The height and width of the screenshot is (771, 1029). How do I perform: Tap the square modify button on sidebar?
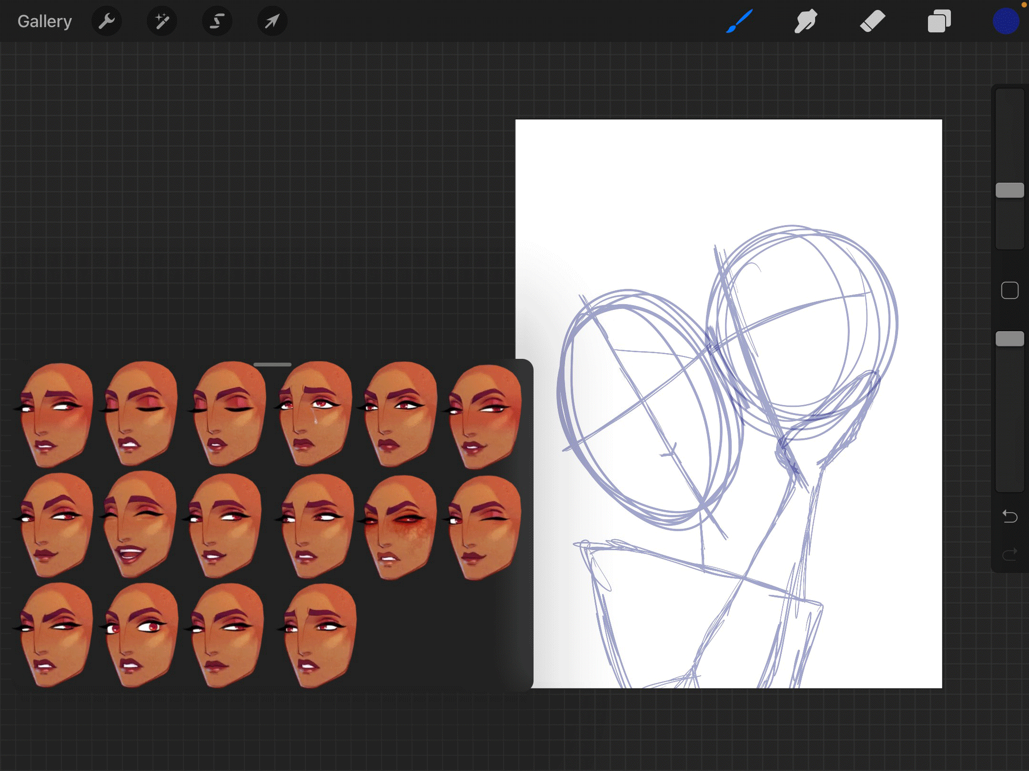coord(1009,290)
